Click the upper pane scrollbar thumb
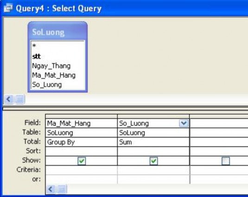Image resolution: width=248 pixels, height=197 pixels. [x=19, y=99]
